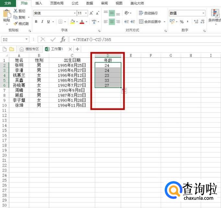The width and height of the screenshot is (221, 208).
Task: Toggle Underline formatting
Action: coord(48,22)
